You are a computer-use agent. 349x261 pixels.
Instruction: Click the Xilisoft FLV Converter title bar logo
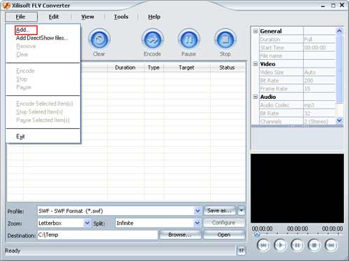(x=6, y=6)
